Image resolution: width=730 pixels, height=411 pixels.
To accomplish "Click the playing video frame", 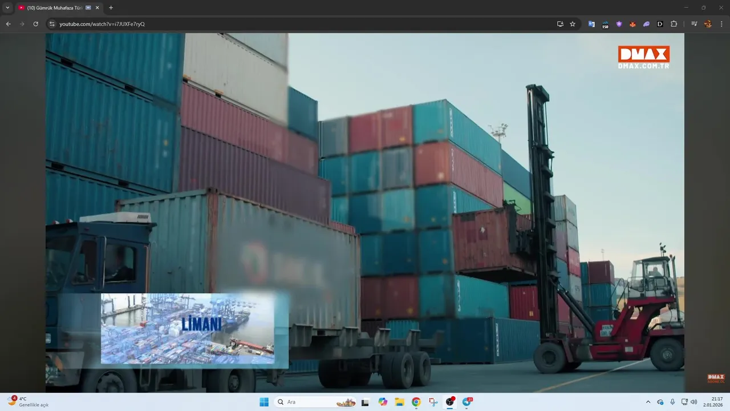I will [x=365, y=212].
